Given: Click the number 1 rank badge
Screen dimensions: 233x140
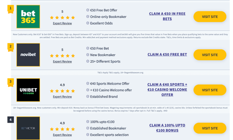Looking at the screenshot, I should tap(11, 8).
